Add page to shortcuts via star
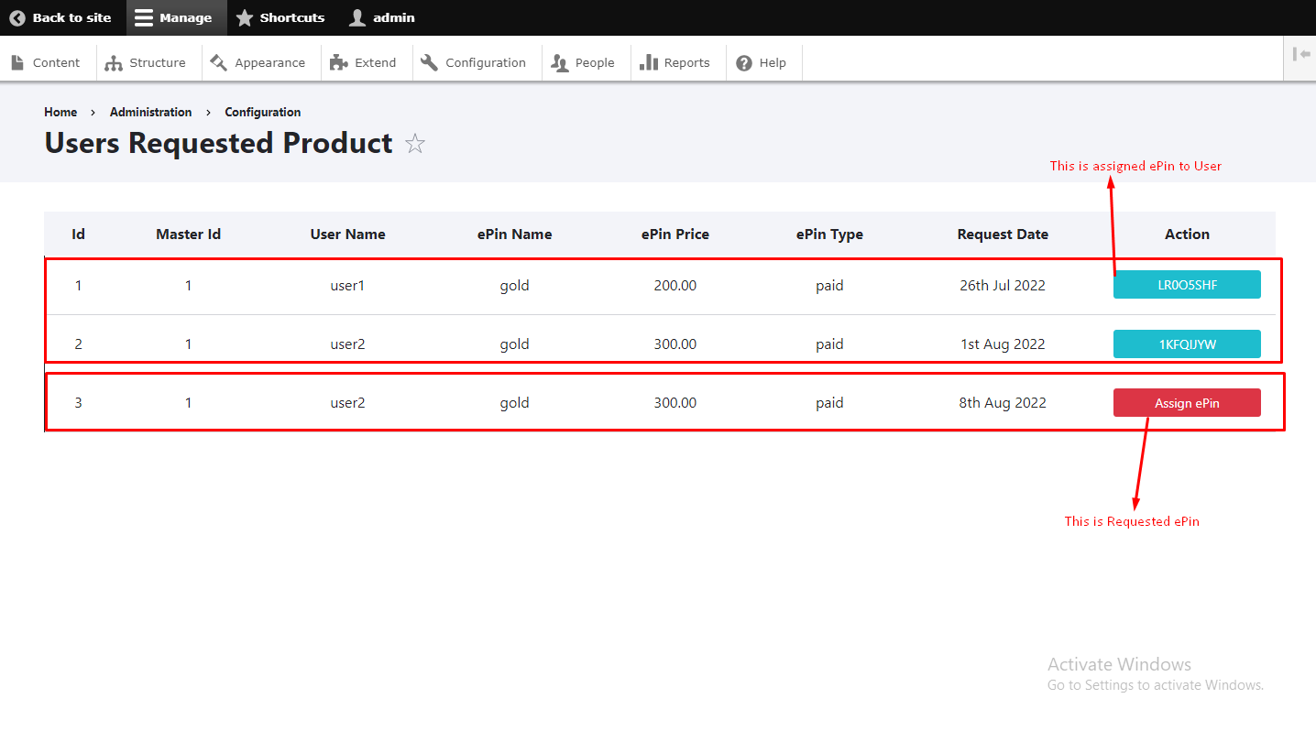Image resolution: width=1316 pixels, height=731 pixels. 415,144
